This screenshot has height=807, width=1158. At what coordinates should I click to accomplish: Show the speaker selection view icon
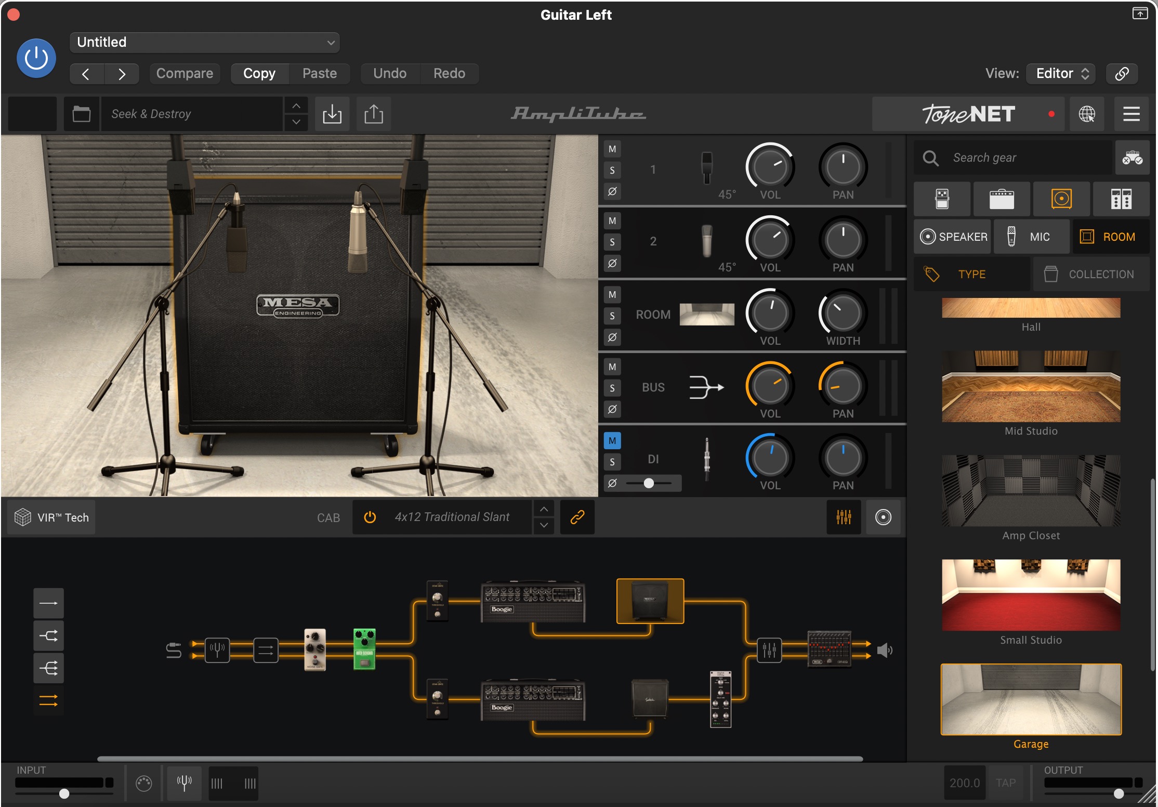tap(883, 517)
